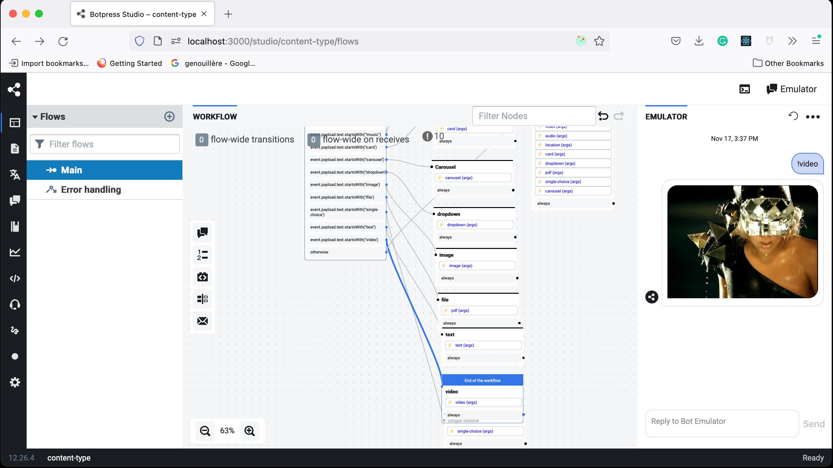Restart emulator session with reset icon
This screenshot has height=468, width=833.
793,116
